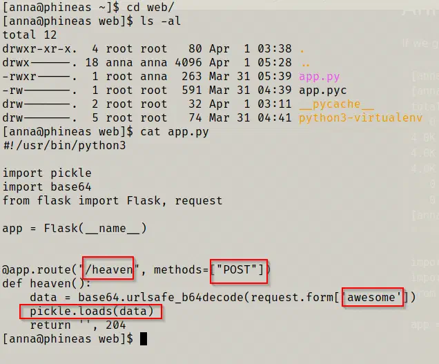
Task: Select the highlighted 'awesome' form key
Action: [x=373, y=297]
